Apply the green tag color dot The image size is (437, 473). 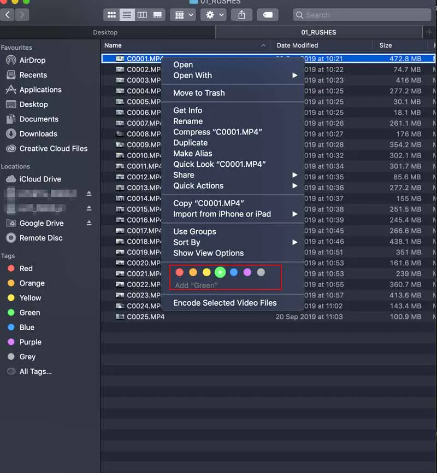tap(220, 272)
